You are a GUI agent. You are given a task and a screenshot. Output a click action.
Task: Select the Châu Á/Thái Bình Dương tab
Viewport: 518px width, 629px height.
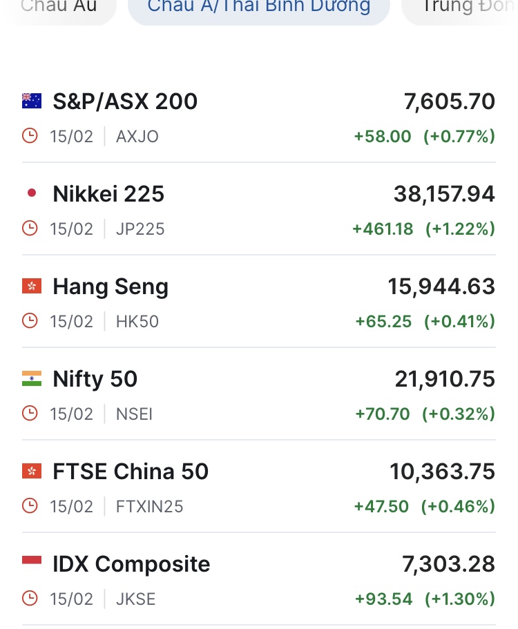click(259, 8)
